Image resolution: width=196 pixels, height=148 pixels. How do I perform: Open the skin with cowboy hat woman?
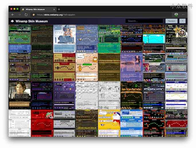(64, 39)
